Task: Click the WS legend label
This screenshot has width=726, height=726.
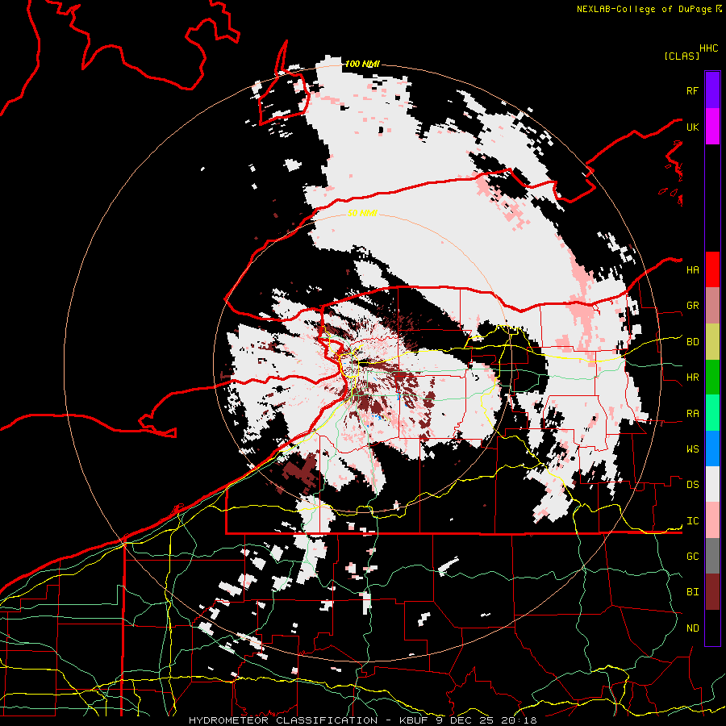Action: [692, 449]
